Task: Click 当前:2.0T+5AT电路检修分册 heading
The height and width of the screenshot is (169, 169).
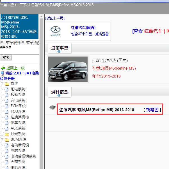Action: (20, 76)
